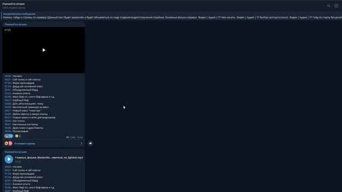Open search in the FlamesFire stream channel
Screen dimensions: 342x192
pos(329,6)
